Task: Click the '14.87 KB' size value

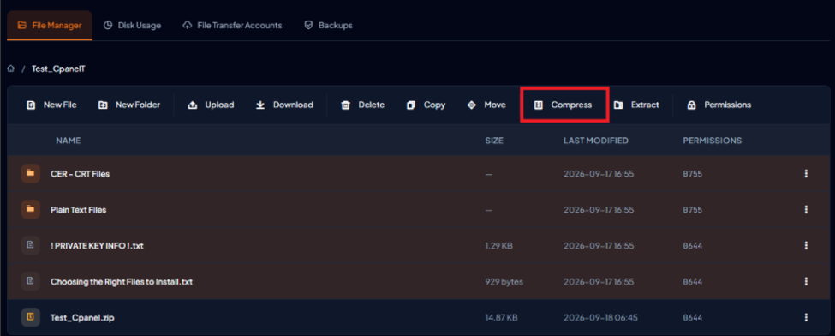Action: (x=501, y=318)
